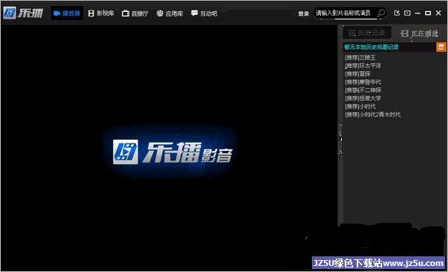Click the 暂无本地历史观看记录 message
Viewport: 448px width, 272px height.
[x=372, y=47]
